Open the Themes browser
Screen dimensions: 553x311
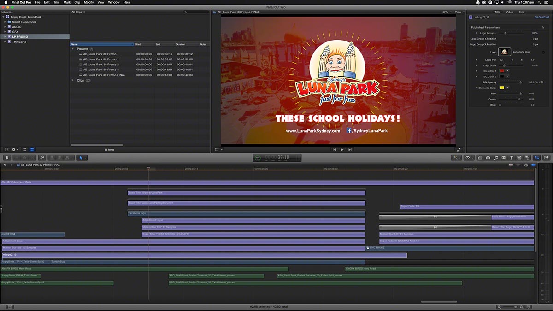click(526, 158)
